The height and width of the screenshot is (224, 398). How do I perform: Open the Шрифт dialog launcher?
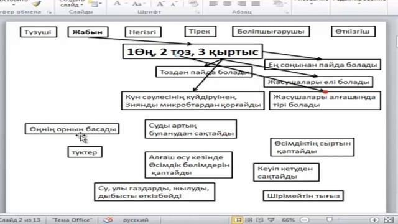[x=197, y=12]
